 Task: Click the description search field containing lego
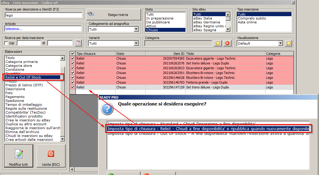click(x=43, y=15)
